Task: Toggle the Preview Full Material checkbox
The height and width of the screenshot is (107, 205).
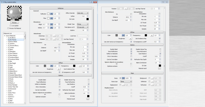Action: pyautogui.click(x=8, y=28)
